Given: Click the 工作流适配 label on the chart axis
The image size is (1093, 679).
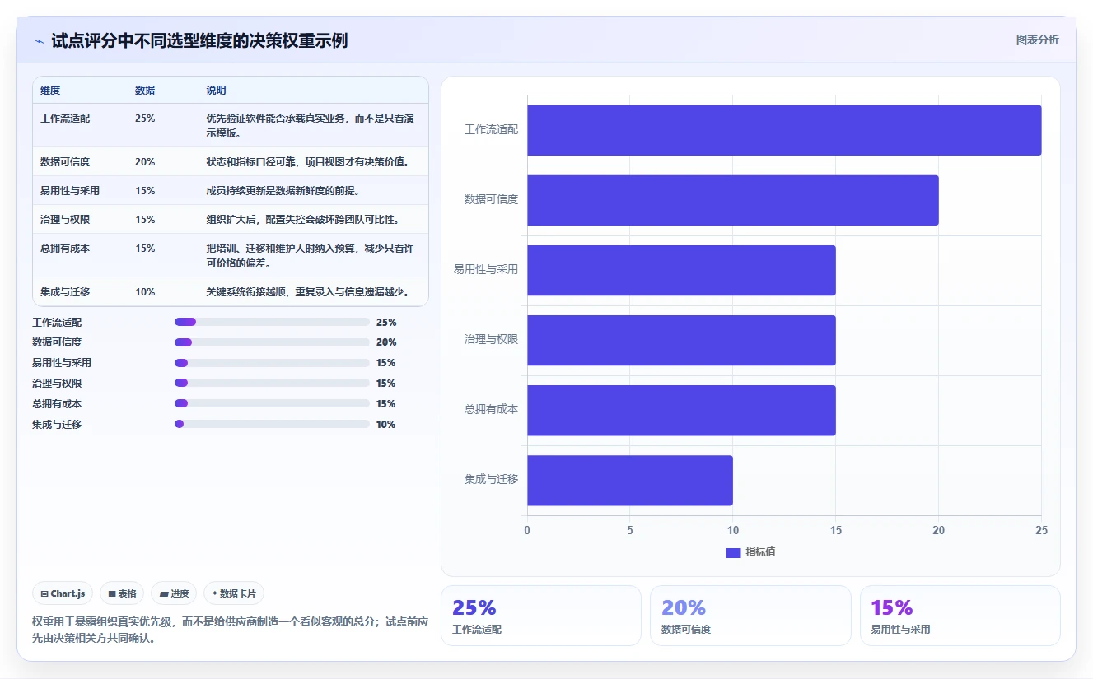Looking at the screenshot, I should point(492,130).
